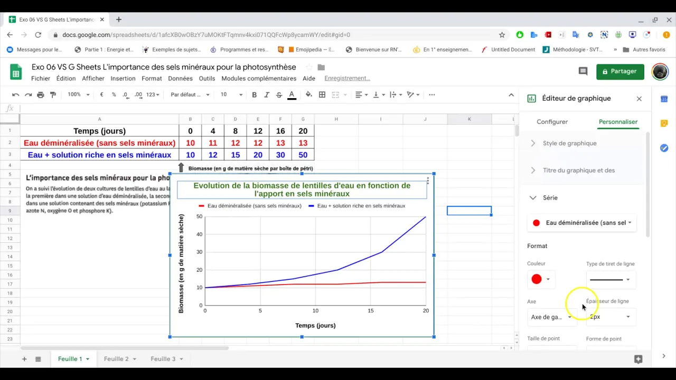Image resolution: width=676 pixels, height=380 pixels.
Task: Open the series selector Eau déminéralisée dropdown
Action: (581, 223)
